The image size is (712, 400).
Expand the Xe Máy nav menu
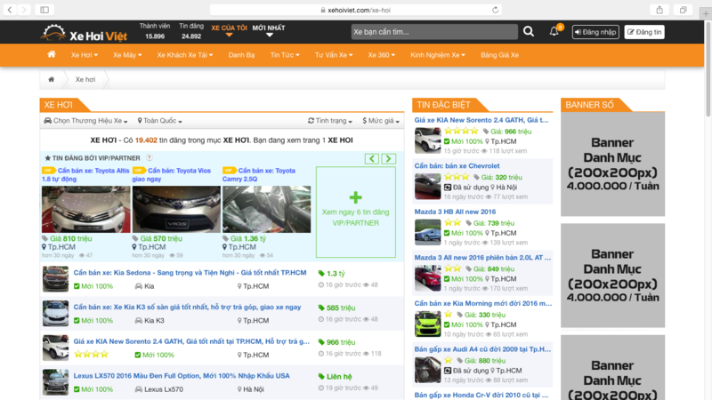tap(127, 55)
